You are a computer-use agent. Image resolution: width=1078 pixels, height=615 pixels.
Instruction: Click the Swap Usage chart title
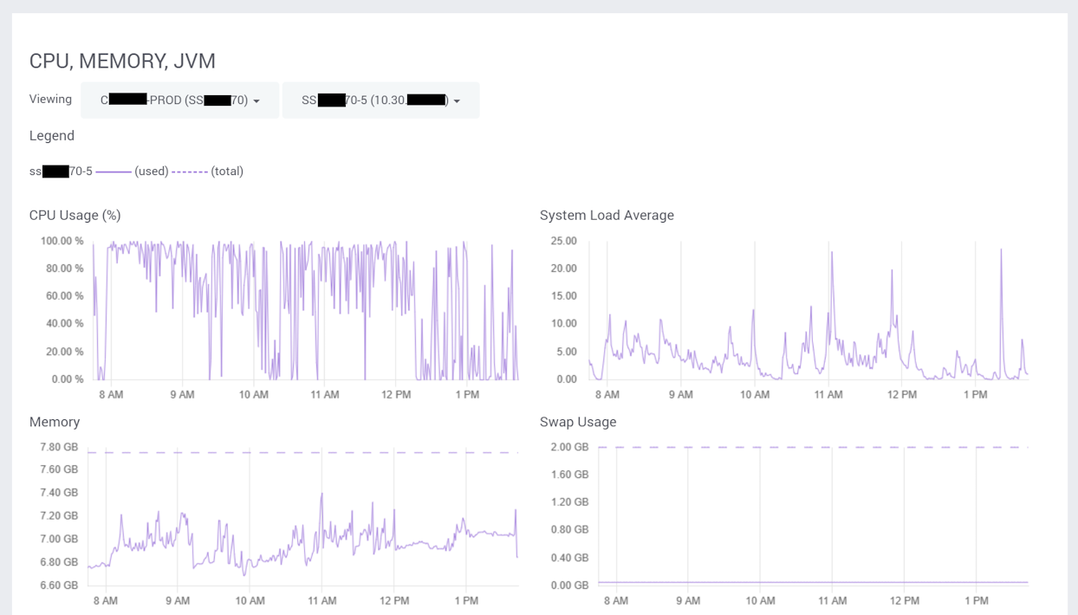577,422
